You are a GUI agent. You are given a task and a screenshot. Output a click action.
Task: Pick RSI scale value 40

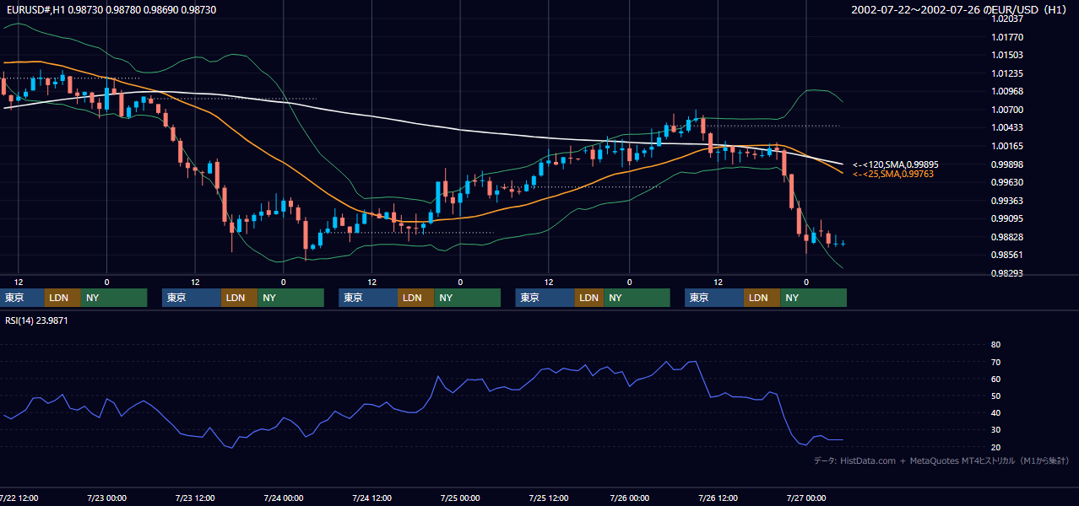pos(995,412)
